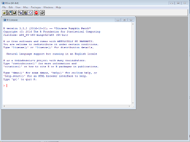Click the Paste toolbar icon
Image resolution: width=190 pixels, height=142 pixels.
[25, 13]
